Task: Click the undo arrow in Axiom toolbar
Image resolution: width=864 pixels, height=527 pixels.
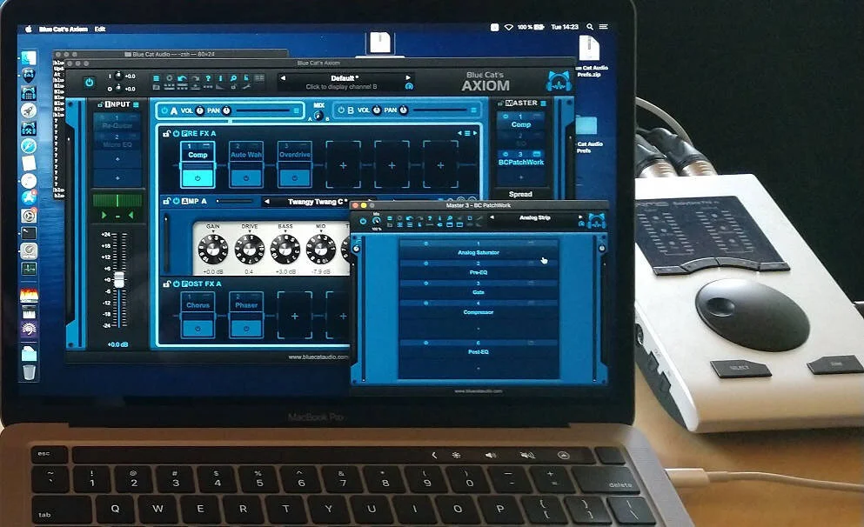Action: pos(182,79)
